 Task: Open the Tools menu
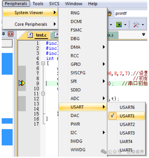click(x=38, y=4)
